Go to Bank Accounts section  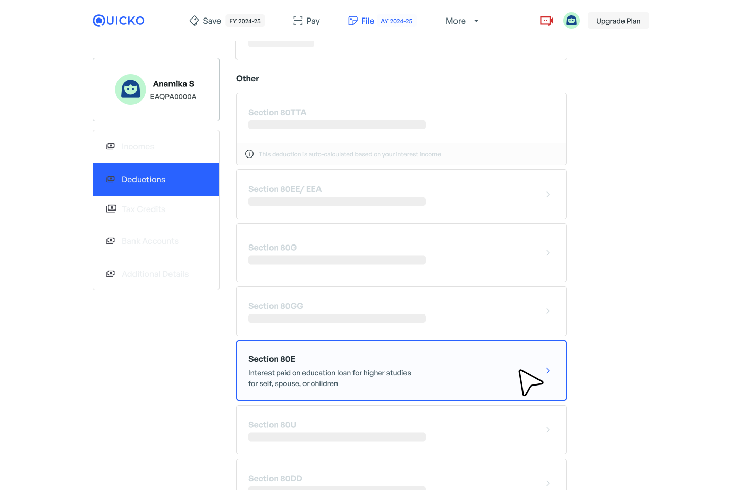pos(150,241)
